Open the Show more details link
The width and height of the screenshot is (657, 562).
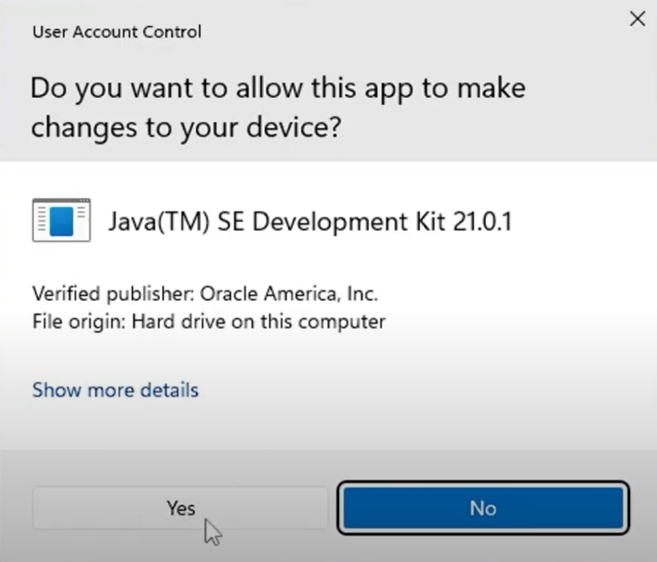pyautogui.click(x=115, y=390)
